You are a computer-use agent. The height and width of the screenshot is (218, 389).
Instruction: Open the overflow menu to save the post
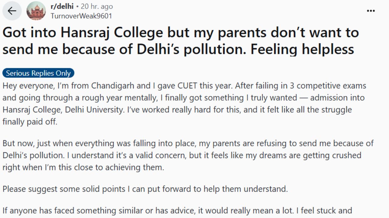pyautogui.click(x=371, y=11)
